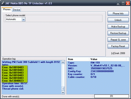Select the Cable counter: row label

point(77,77)
